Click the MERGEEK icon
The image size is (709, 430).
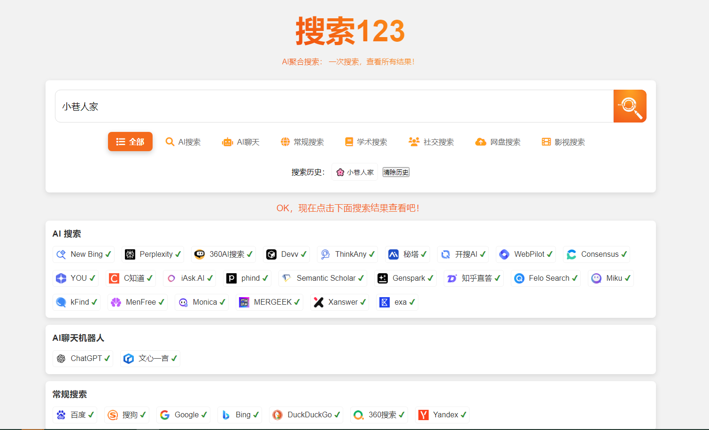pyautogui.click(x=244, y=302)
